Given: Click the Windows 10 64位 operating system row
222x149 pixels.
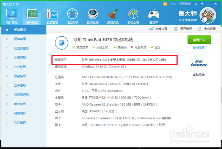Looking at the screenshot, I should click(90, 67).
